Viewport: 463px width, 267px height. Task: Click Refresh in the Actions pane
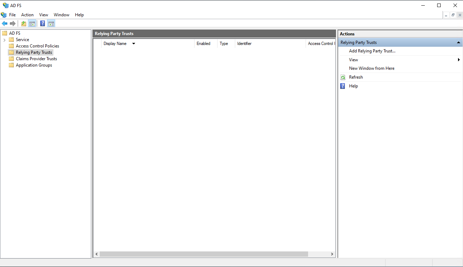356,77
